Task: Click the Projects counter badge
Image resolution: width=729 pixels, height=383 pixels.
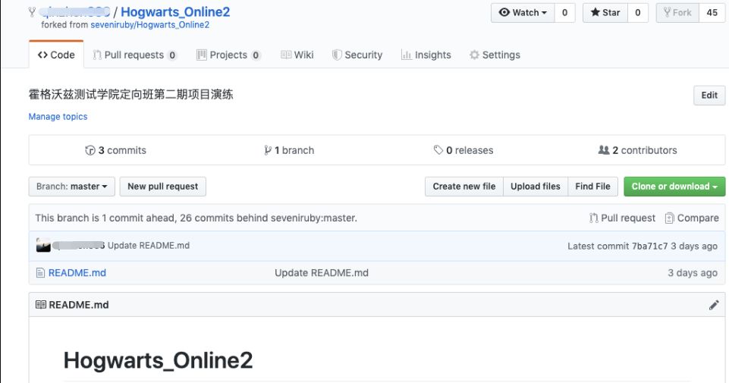Action: click(256, 55)
